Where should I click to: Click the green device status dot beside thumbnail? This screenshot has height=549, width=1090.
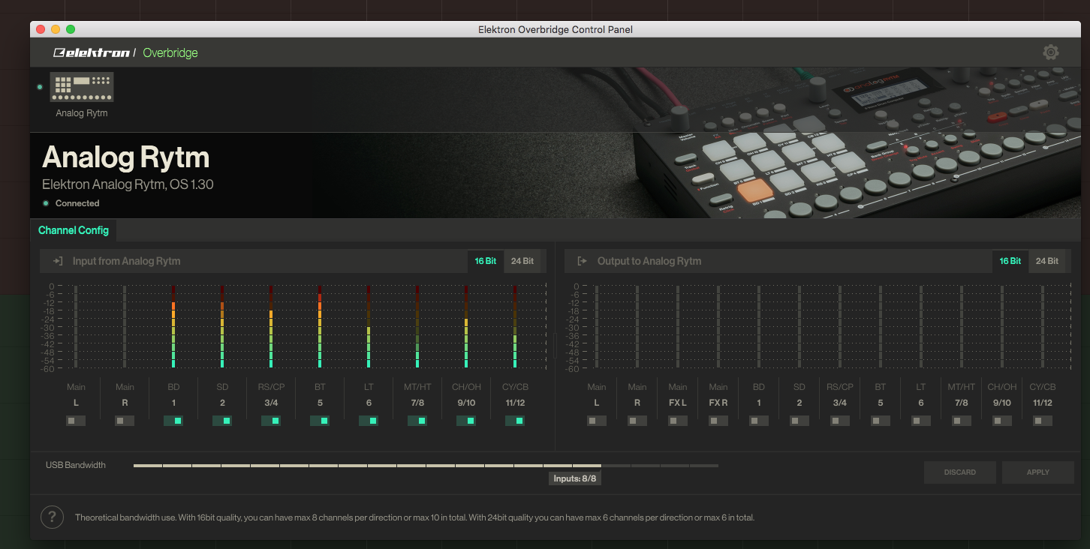tap(40, 87)
